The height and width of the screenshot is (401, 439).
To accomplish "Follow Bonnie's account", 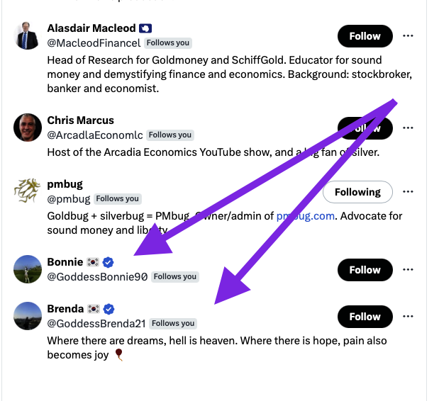I will click(x=365, y=270).
